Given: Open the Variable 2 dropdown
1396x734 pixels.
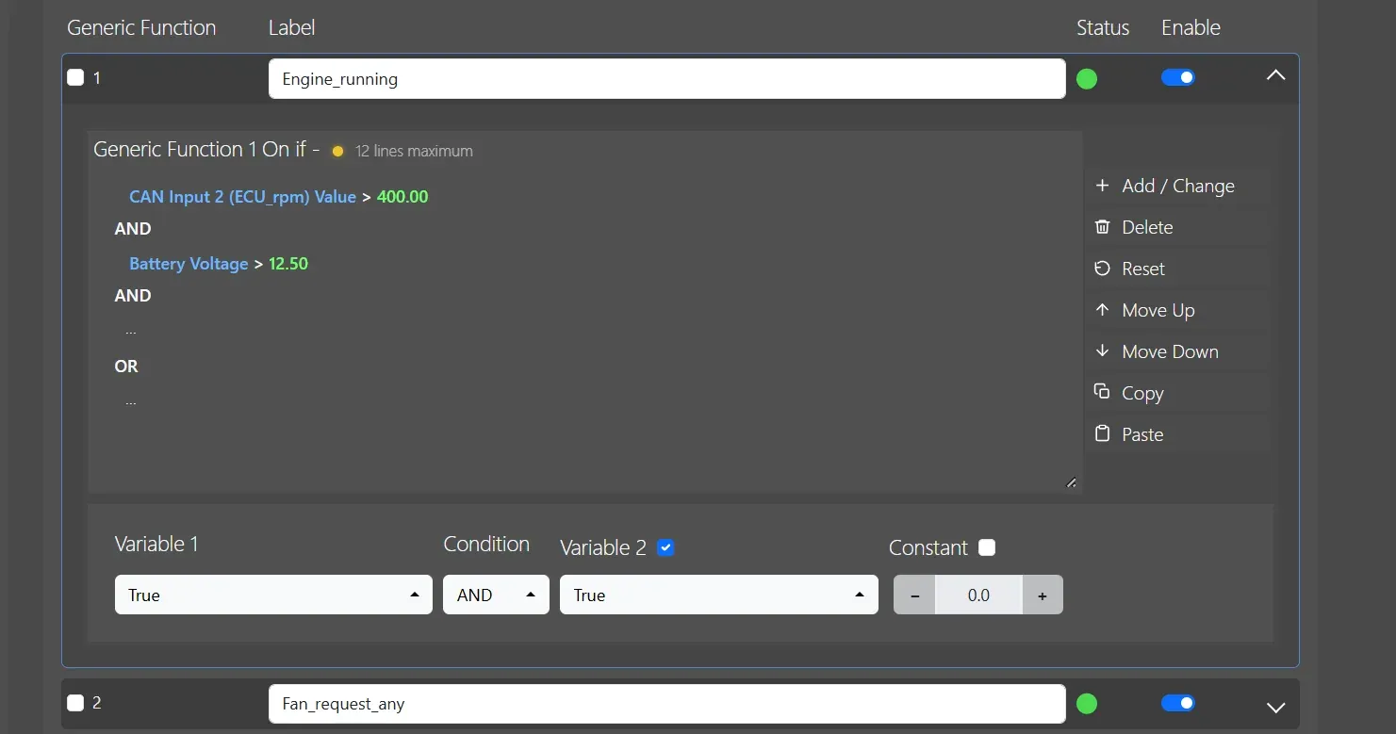Looking at the screenshot, I should pos(719,595).
